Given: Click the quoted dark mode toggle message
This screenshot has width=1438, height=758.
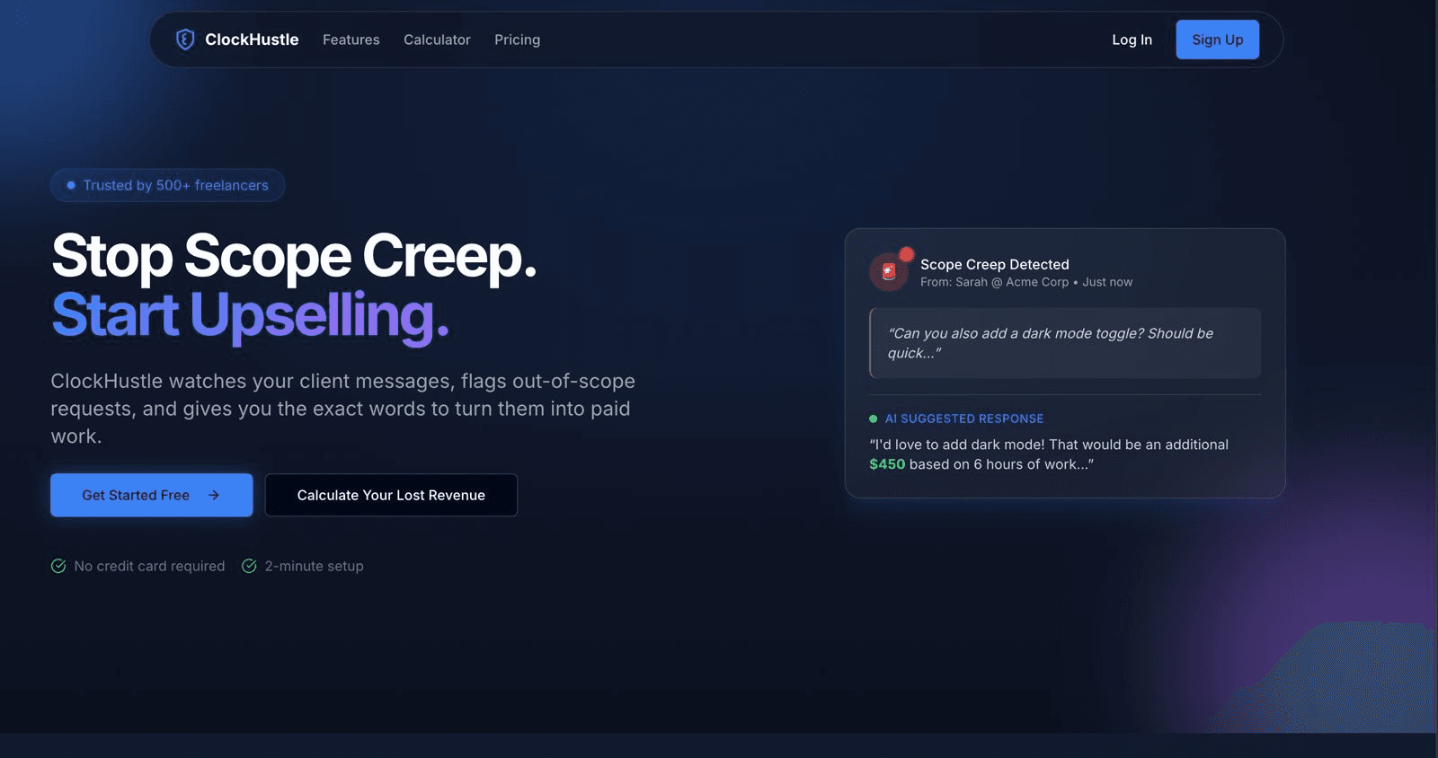Looking at the screenshot, I should pos(1065,343).
